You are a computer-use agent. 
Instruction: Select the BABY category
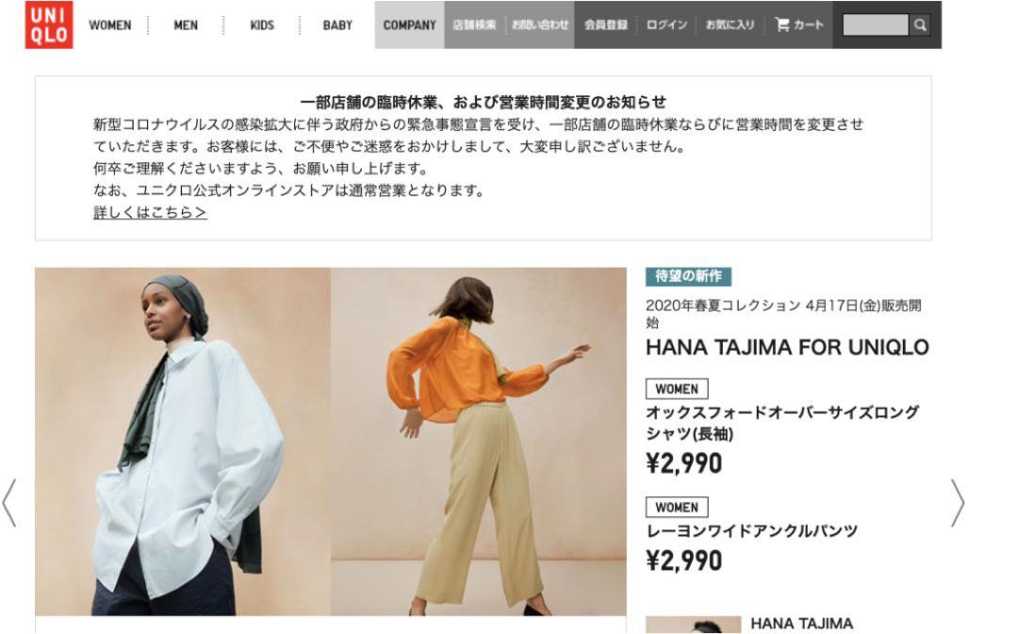[x=337, y=25]
